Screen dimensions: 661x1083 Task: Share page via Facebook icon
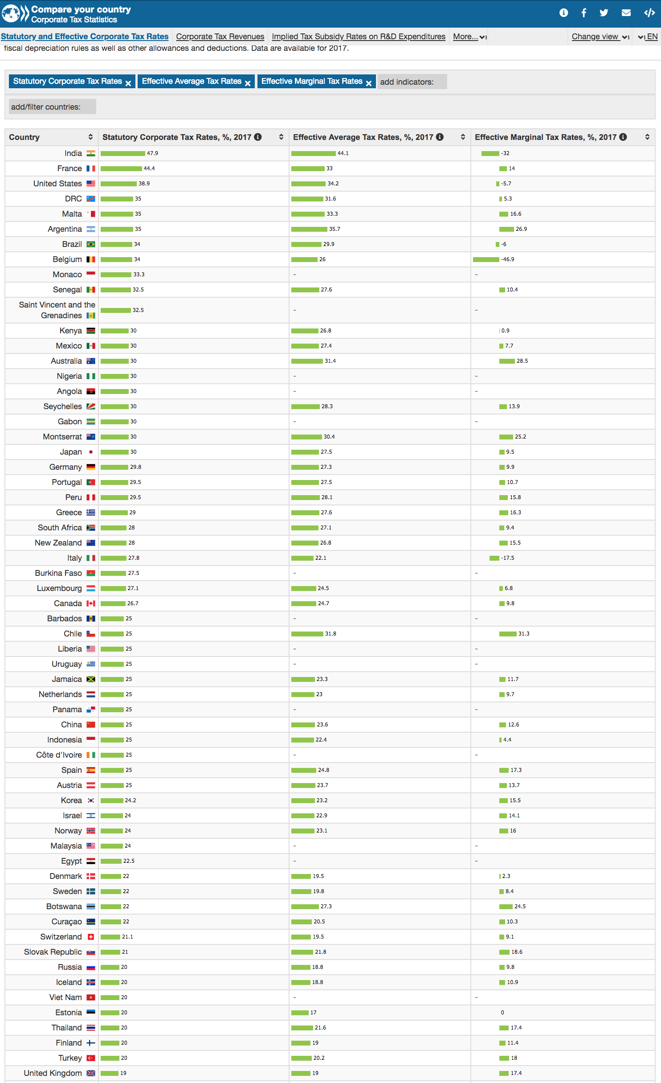point(583,13)
